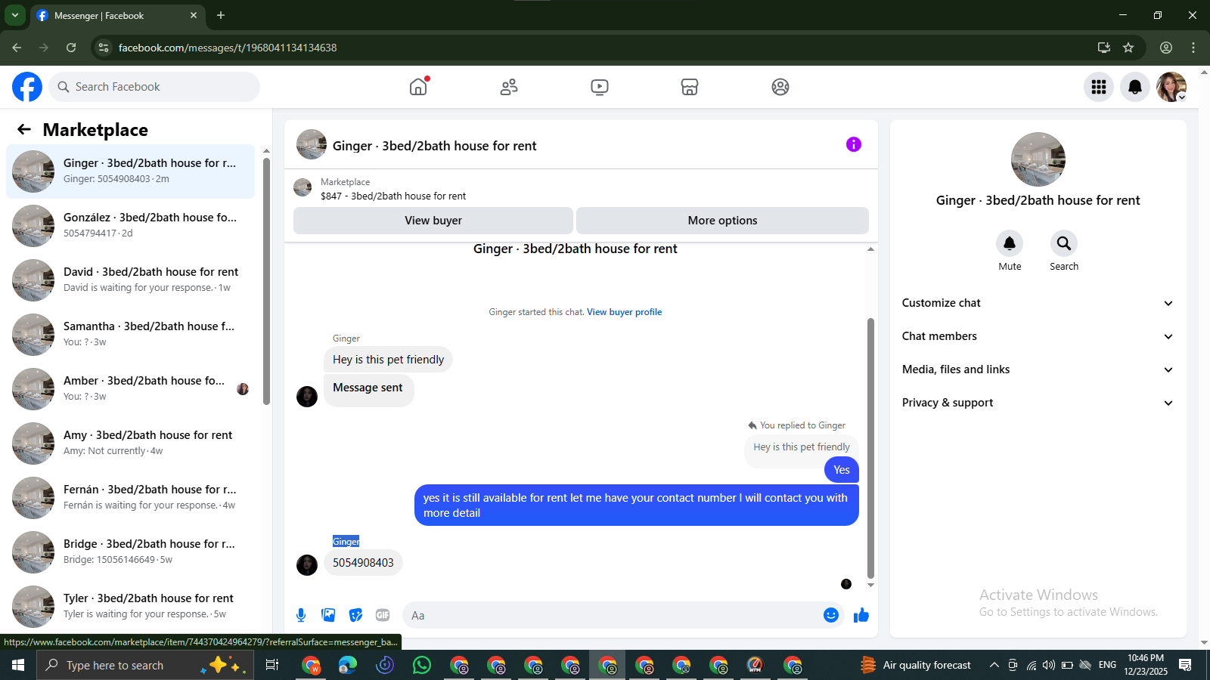Image resolution: width=1210 pixels, height=680 pixels.
Task: Open the Notifications bell icon
Action: (x=1135, y=87)
